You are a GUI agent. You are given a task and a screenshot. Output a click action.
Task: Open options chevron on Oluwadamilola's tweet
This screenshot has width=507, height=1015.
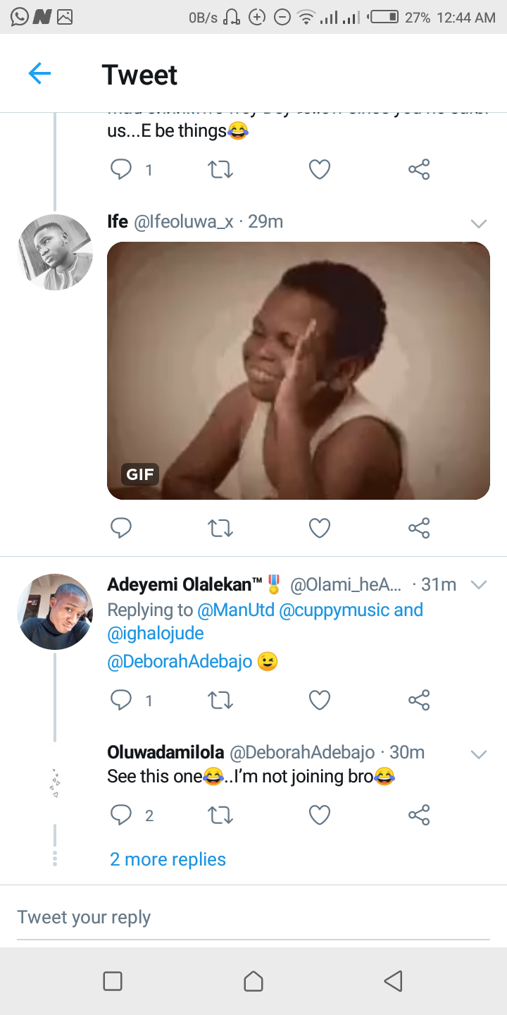click(478, 755)
